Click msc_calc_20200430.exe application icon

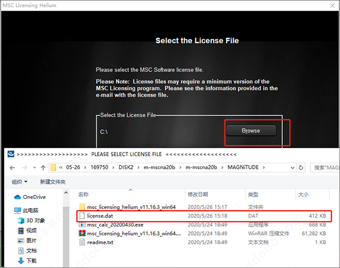coord(82,224)
